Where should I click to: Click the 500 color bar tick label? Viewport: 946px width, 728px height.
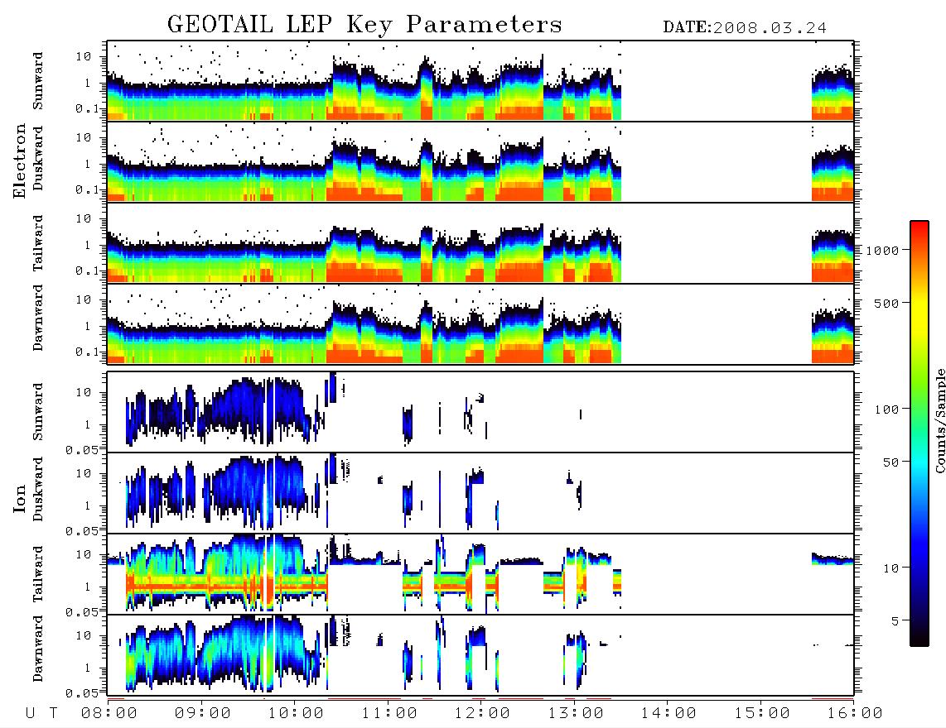[886, 303]
